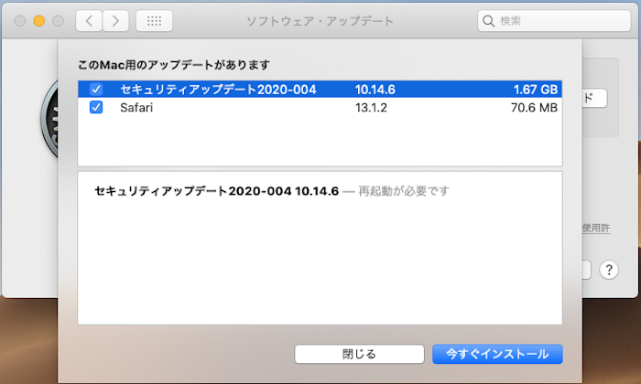Click the ソフトウェア・アップデート window title

(x=320, y=20)
